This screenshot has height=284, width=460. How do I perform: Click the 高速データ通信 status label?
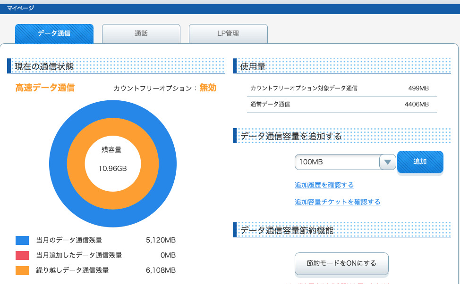click(45, 88)
